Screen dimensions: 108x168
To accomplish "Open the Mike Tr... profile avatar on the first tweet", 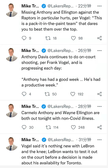I will pos(12,10).
